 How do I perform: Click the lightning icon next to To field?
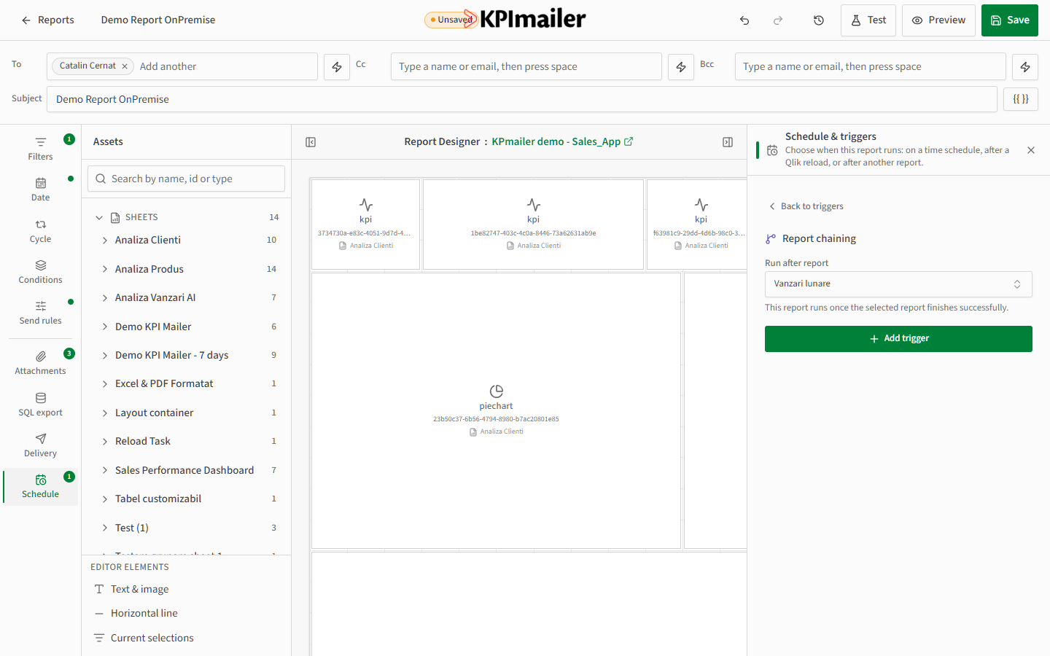[337, 66]
